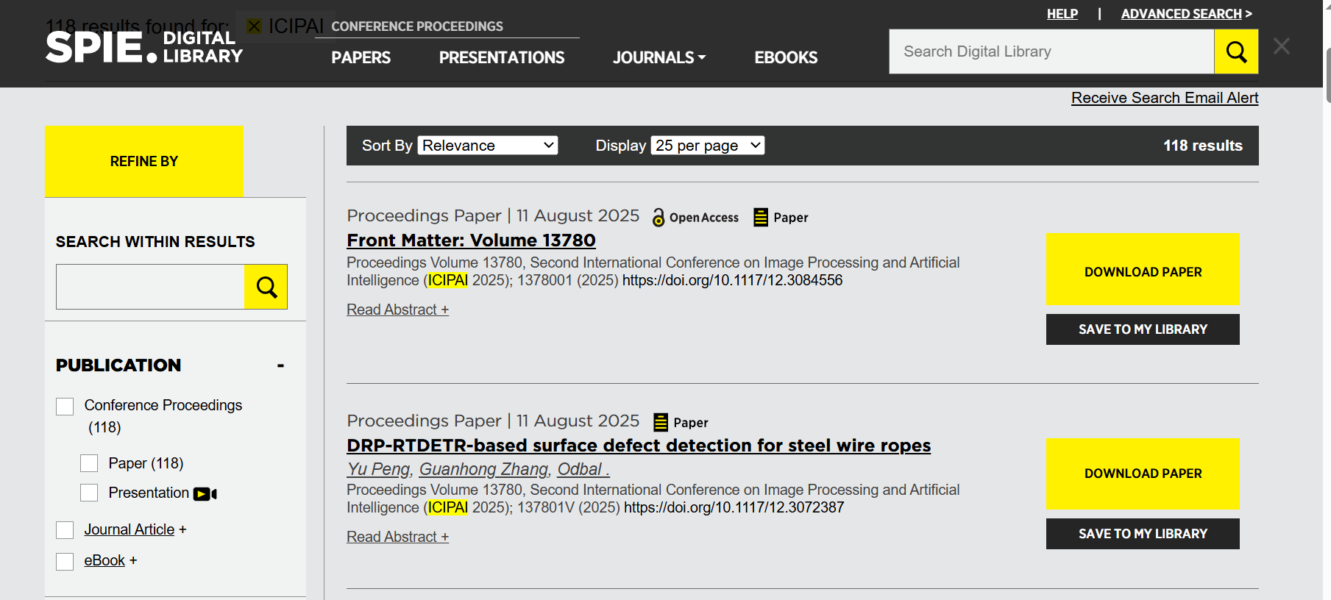
Task: Click the Search Digital Library input field
Action: point(1051,51)
